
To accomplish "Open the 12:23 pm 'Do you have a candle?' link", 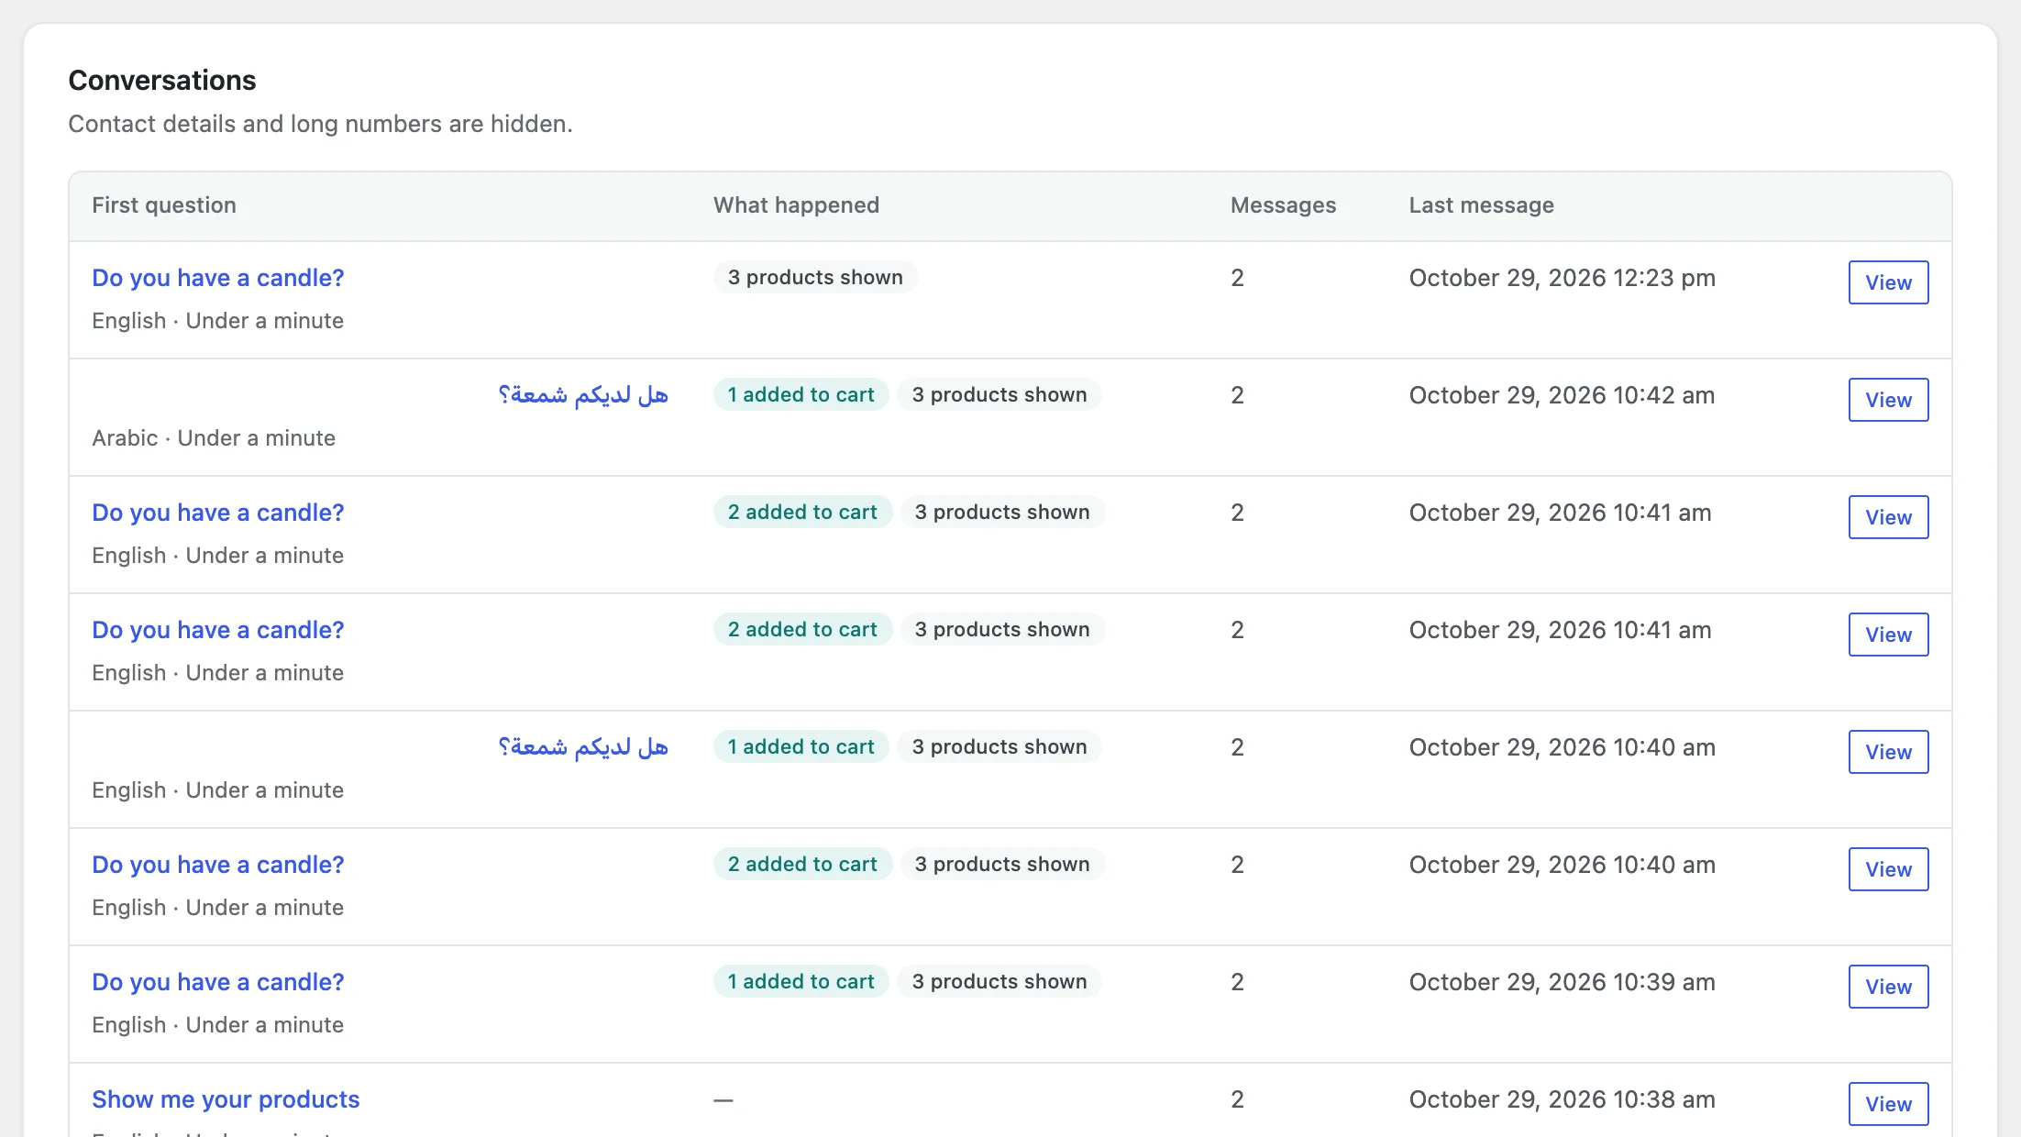I will (x=217, y=278).
